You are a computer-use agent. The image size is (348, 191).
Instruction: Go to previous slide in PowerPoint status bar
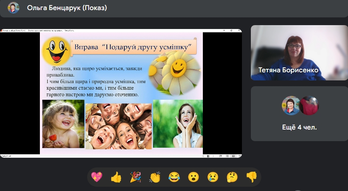(x=204, y=156)
